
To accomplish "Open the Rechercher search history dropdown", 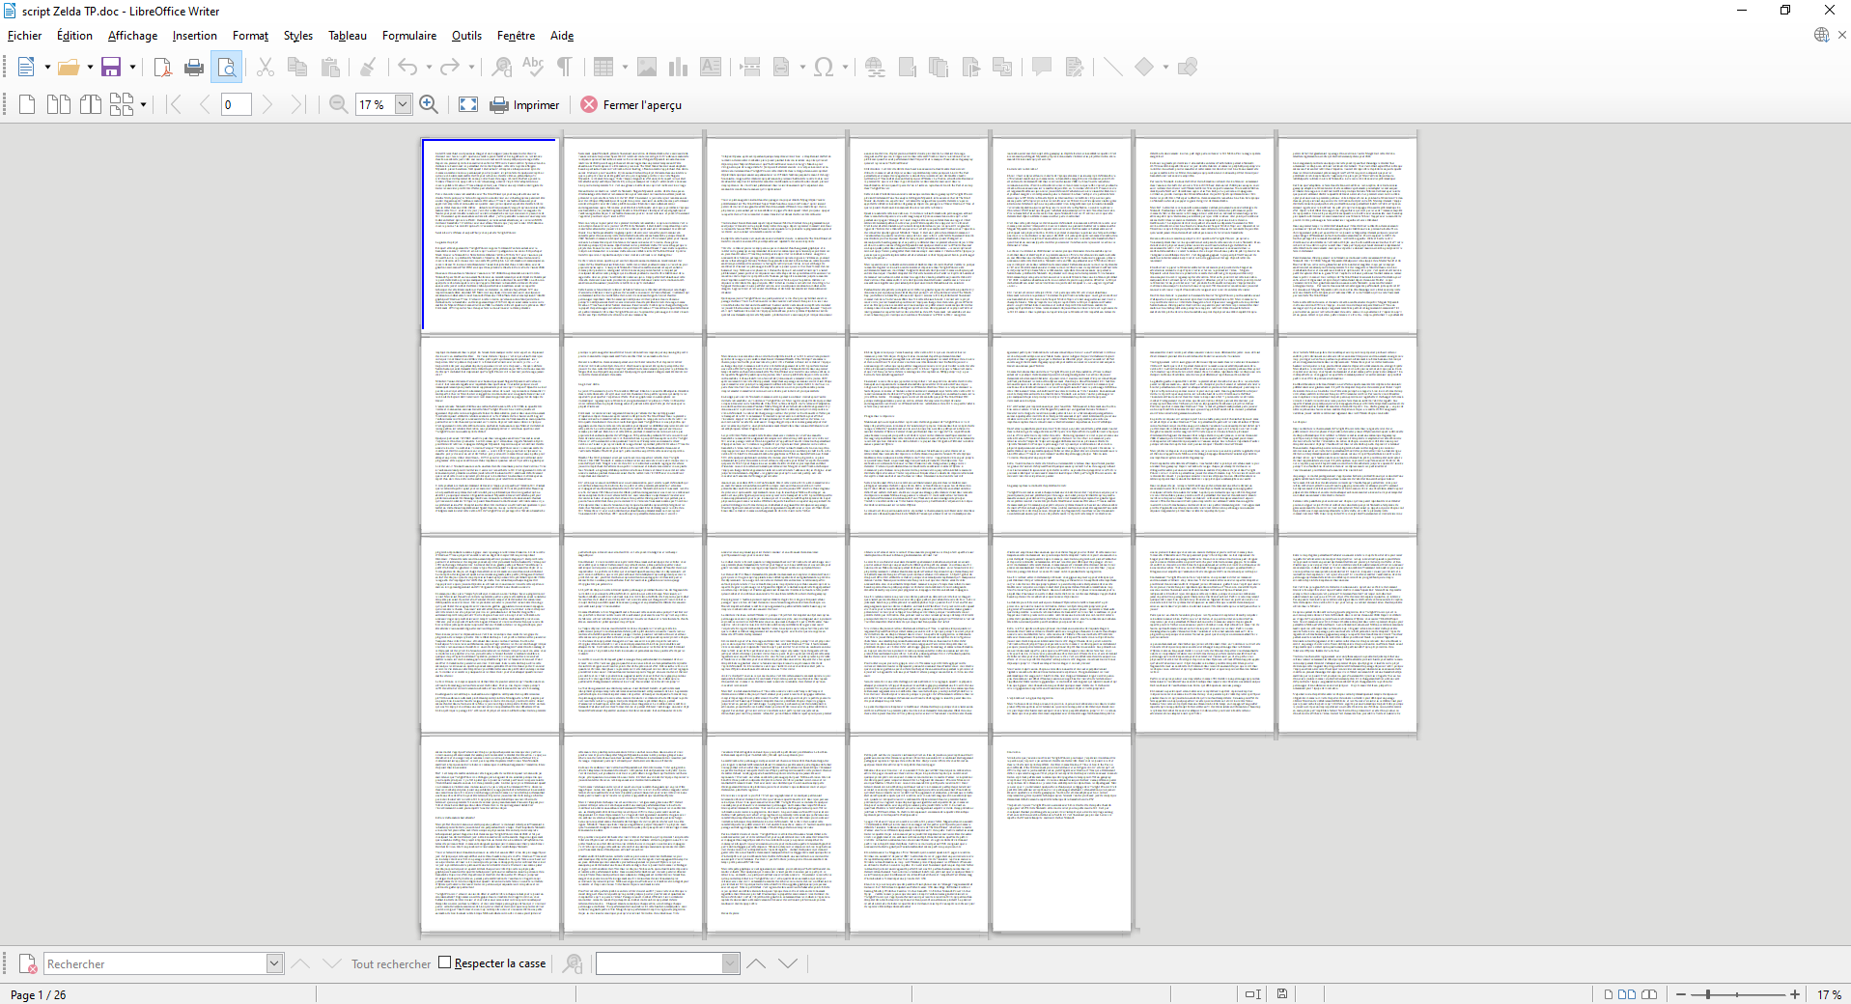I will pyautogui.click(x=274, y=963).
